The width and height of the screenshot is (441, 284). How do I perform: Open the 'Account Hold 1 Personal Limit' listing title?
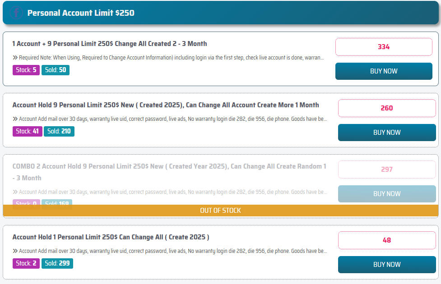[111, 237]
